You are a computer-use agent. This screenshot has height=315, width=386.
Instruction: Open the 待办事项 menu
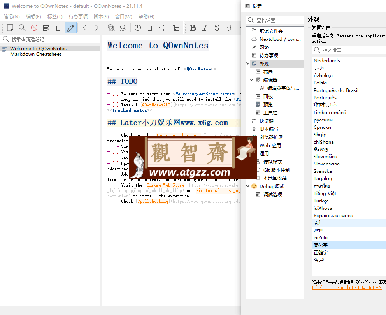[x=78, y=16]
